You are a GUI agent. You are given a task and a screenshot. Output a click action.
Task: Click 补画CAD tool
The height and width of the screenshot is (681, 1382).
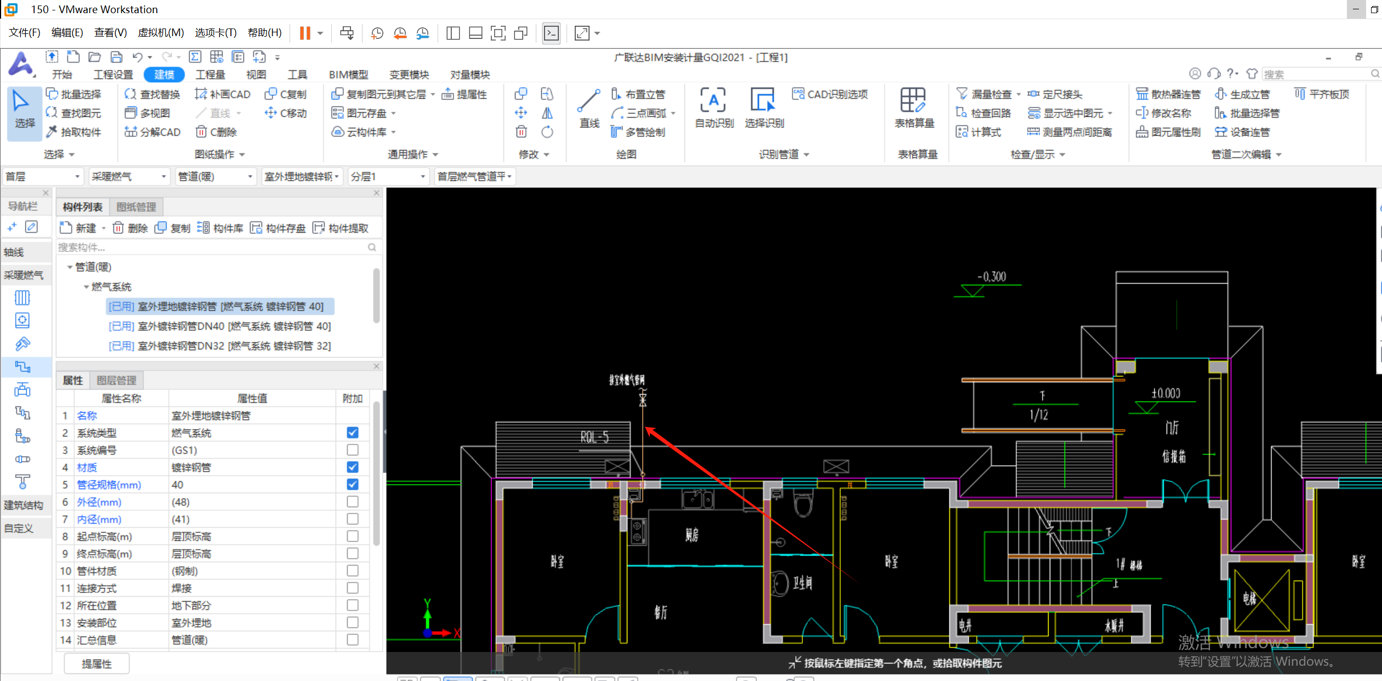tap(223, 94)
